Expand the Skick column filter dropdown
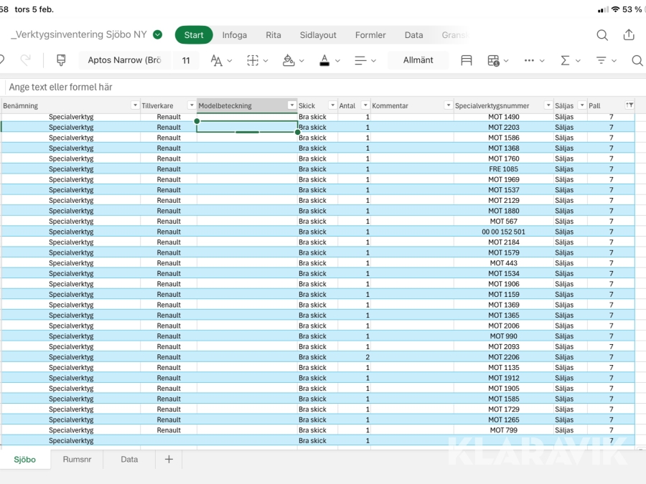The height and width of the screenshot is (484, 646). point(332,105)
